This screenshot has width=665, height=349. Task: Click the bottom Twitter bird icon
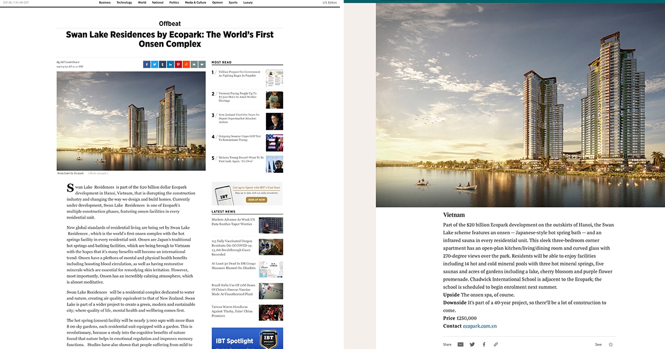pyautogui.click(x=472, y=345)
